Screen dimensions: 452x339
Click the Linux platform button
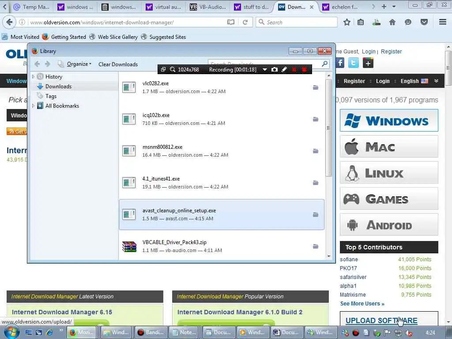389,173
